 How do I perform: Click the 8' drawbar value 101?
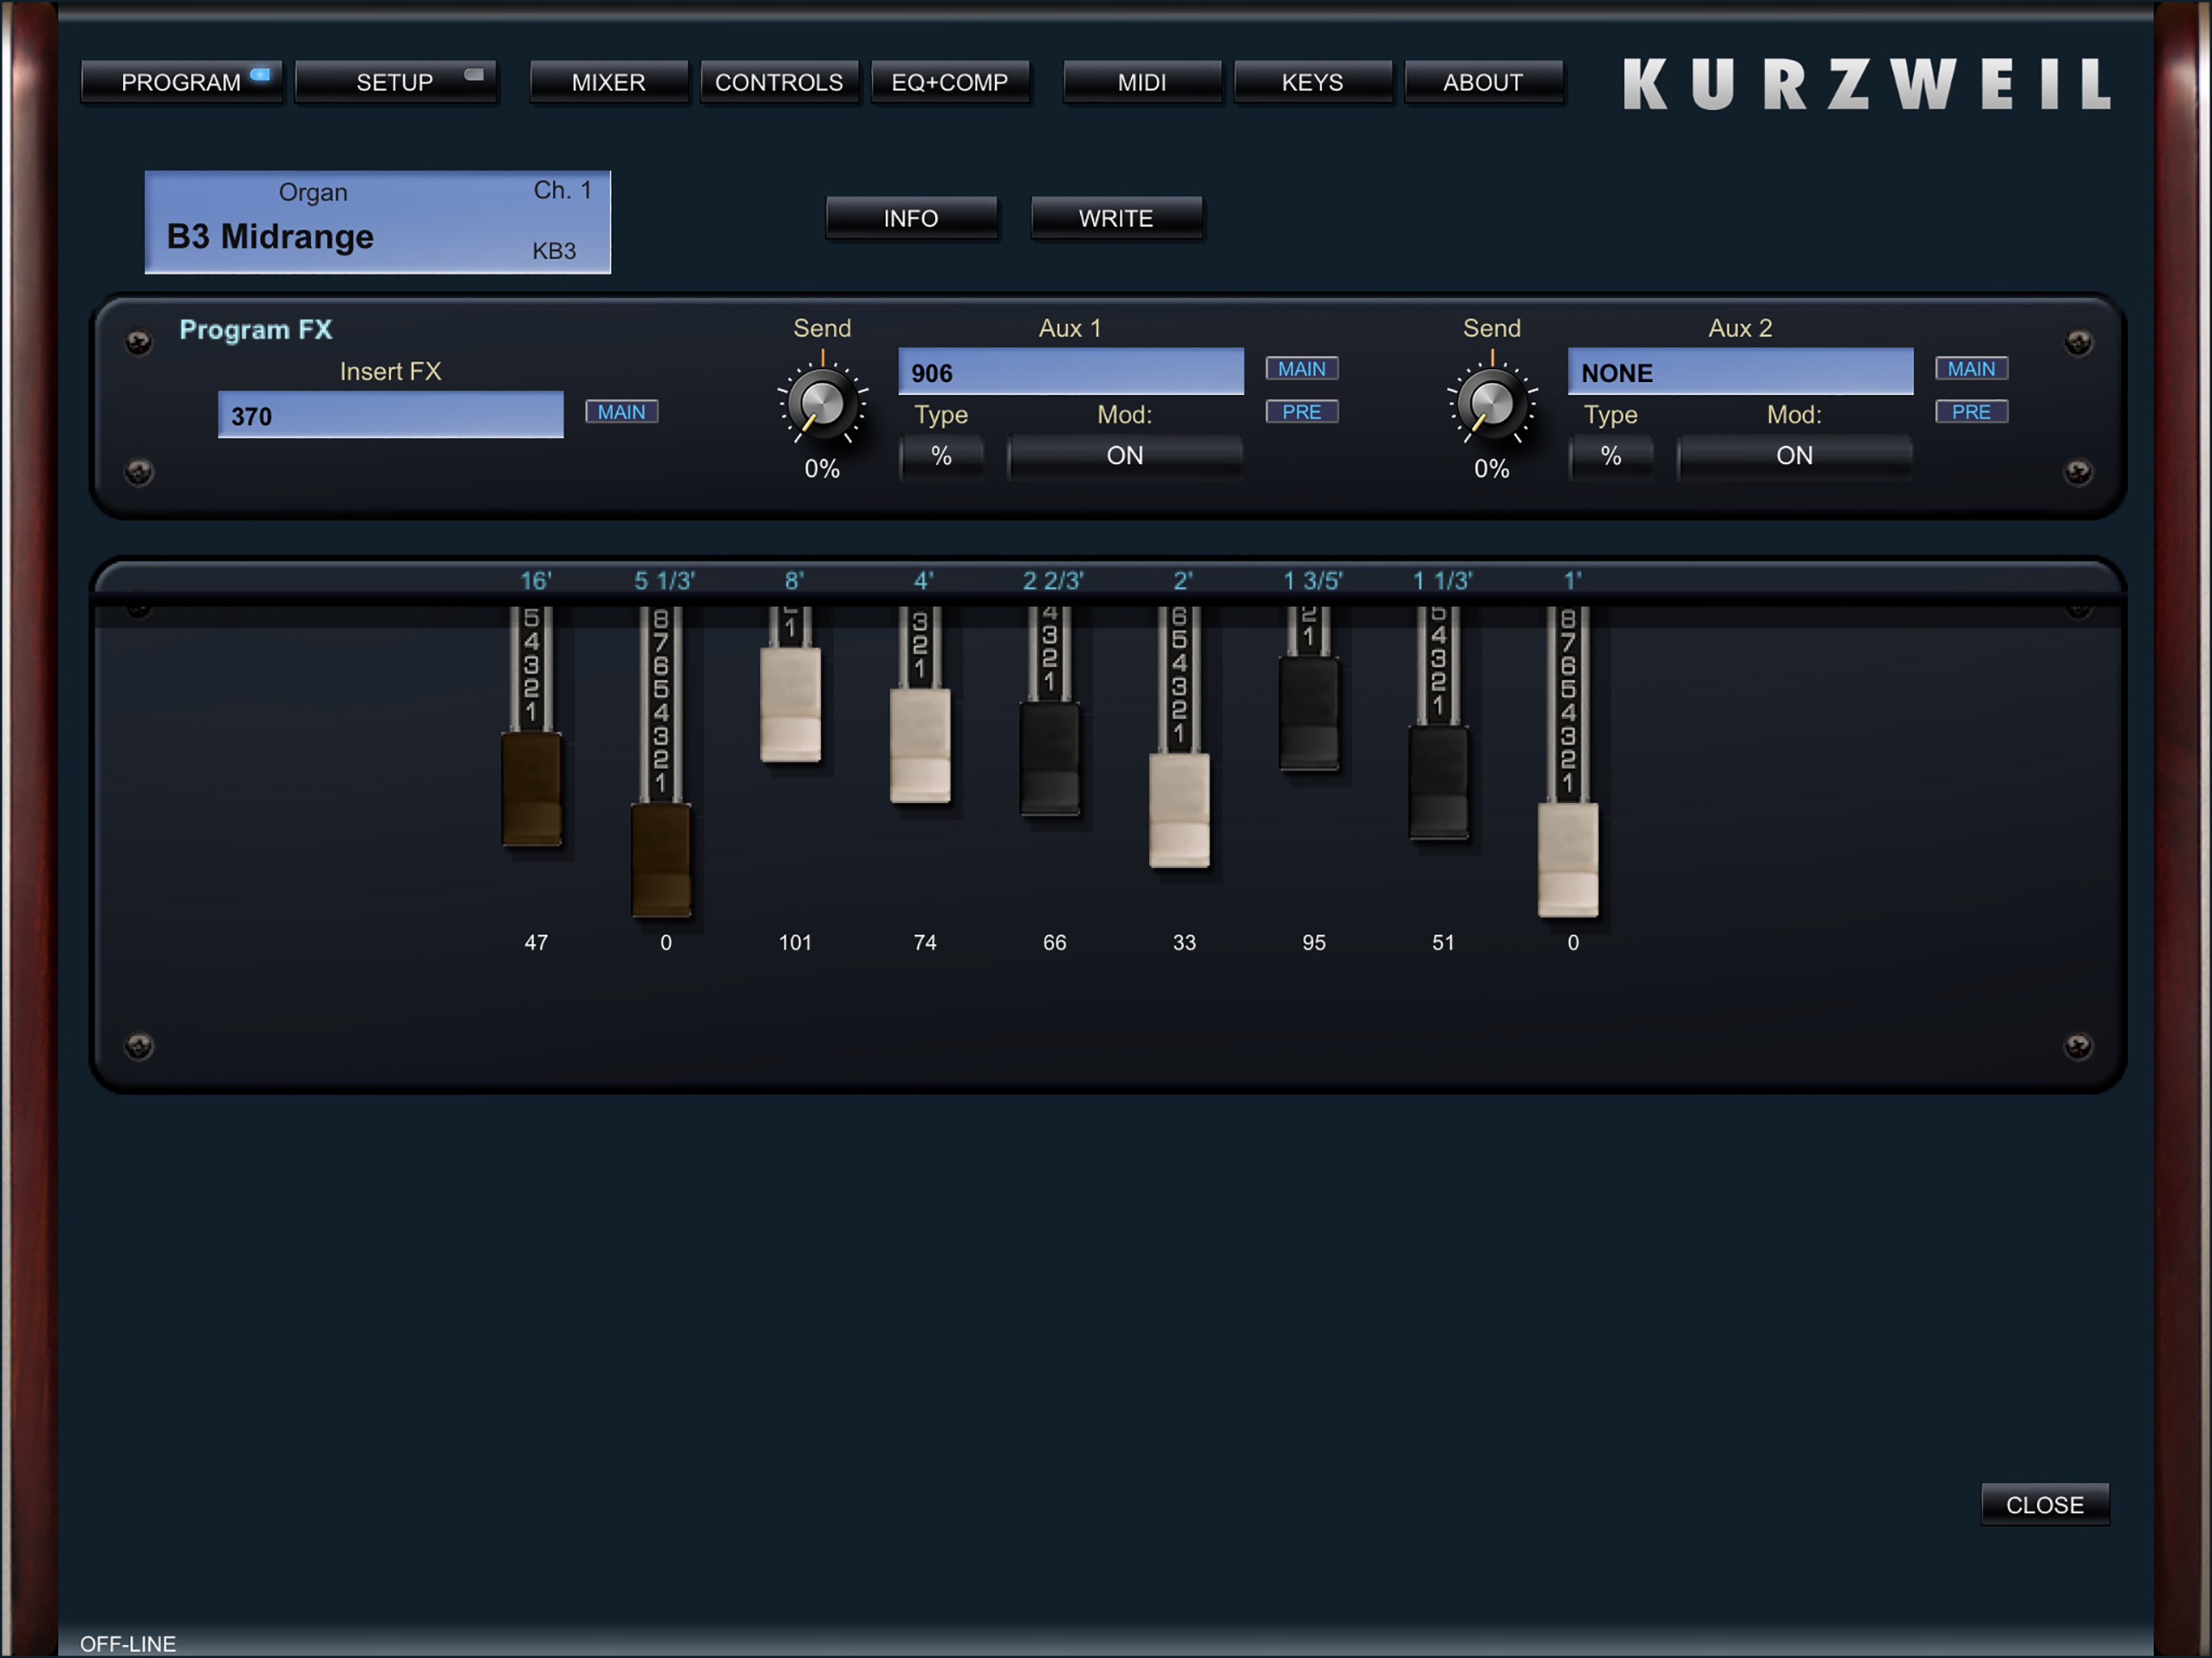pos(795,942)
